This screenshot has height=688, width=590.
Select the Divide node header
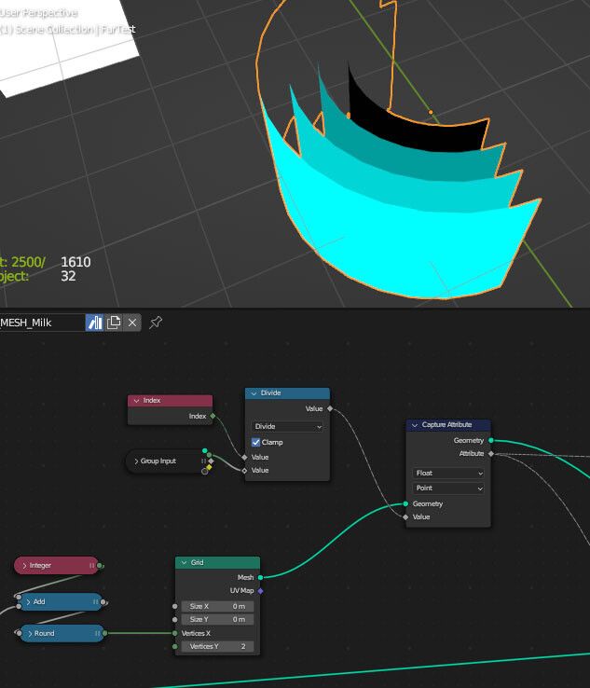pos(287,393)
